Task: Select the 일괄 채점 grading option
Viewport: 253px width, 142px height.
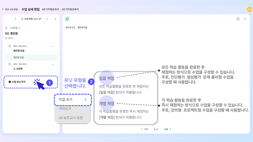Action: click(107, 78)
